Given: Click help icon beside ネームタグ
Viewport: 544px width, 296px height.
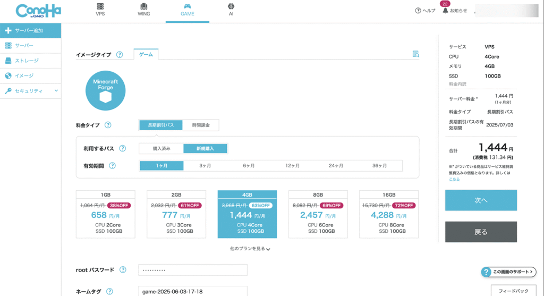Looking at the screenshot, I should (109, 292).
